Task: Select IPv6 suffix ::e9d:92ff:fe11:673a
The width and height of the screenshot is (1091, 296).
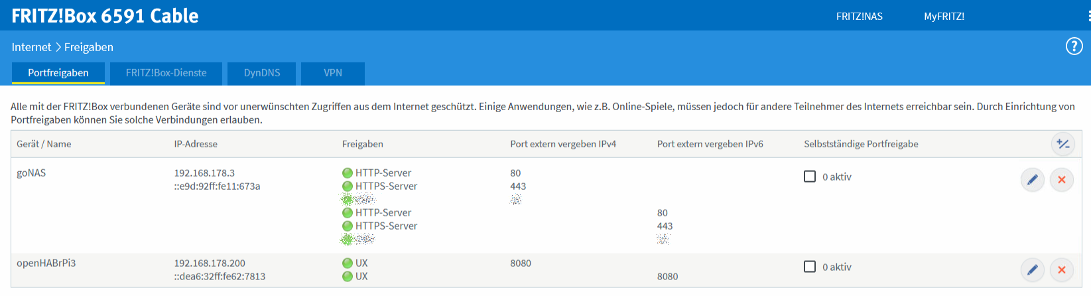Action: 217,186
